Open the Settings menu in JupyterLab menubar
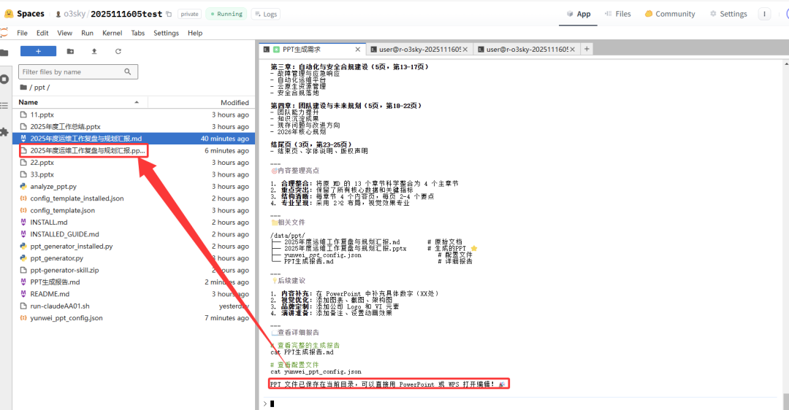This screenshot has width=789, height=410. tap(166, 33)
